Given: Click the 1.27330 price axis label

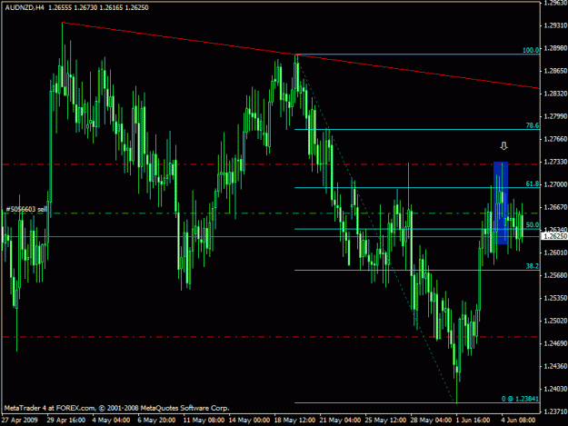Looking at the screenshot, I should pyautogui.click(x=555, y=162).
